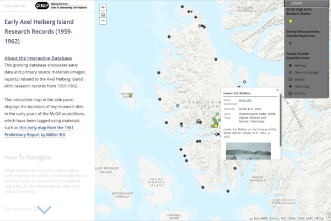331x221 pixels.
Task: Zoom in on the map
Action: click(x=103, y=7)
